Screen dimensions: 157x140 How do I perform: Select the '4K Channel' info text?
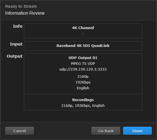pyautogui.click(x=83, y=28)
